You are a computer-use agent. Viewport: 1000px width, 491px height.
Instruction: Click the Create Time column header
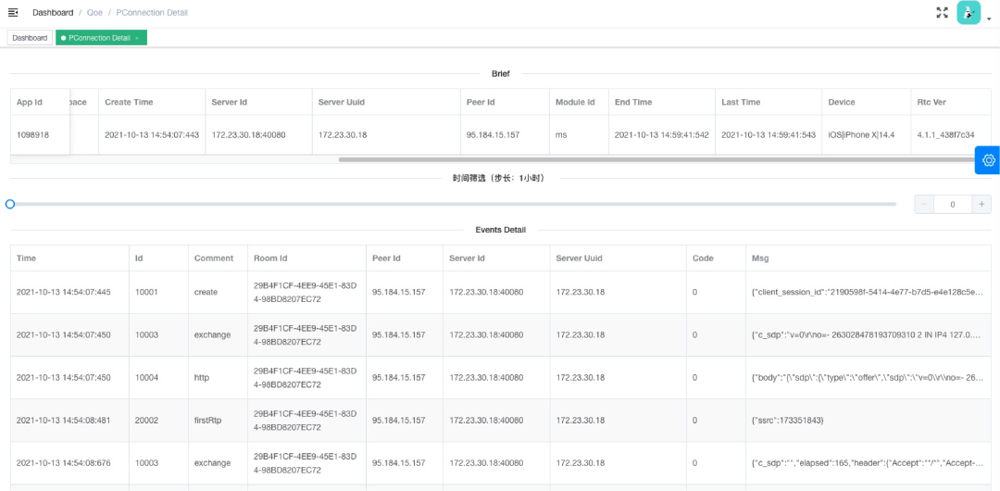pos(130,102)
